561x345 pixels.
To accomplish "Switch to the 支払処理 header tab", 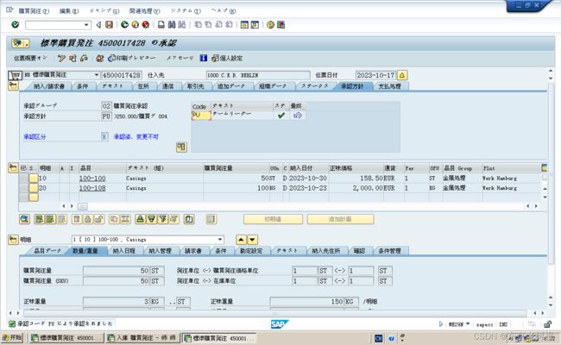I will [389, 86].
